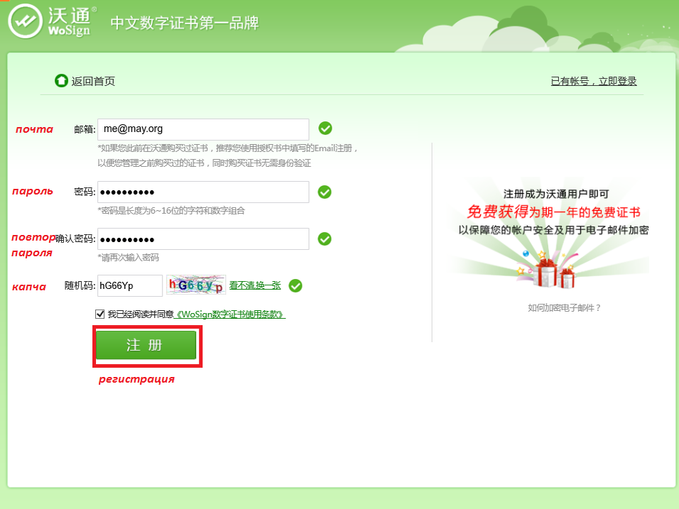Click the gift boxes promotional image
Image resolution: width=679 pixels, height=509 pixels.
[548, 268]
